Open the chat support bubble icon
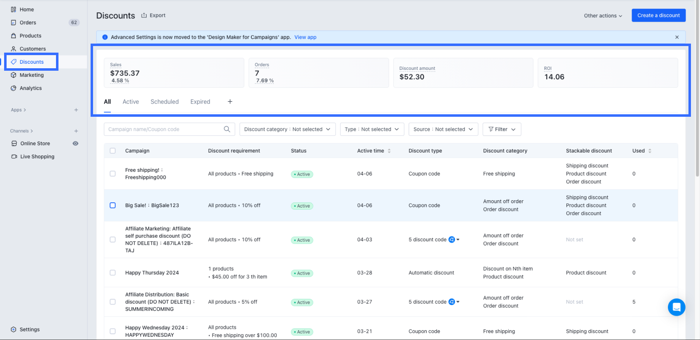 tap(676, 307)
